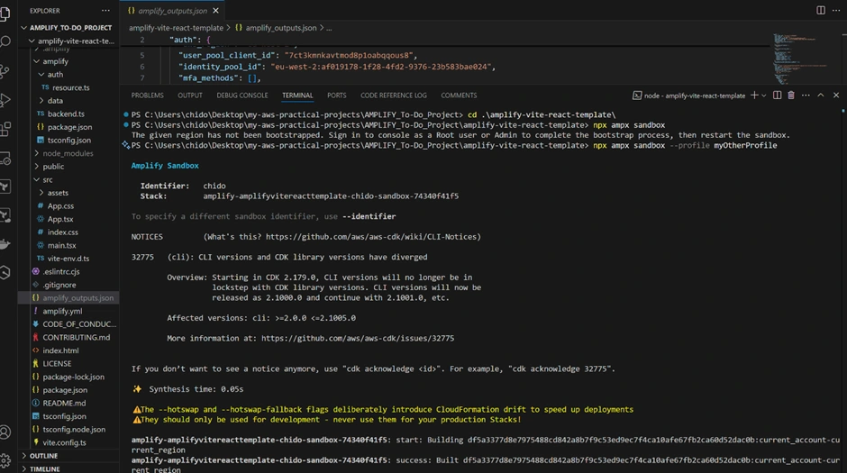Open the Extensions view
Viewport: 847px width, 473px height.
click(x=6, y=130)
